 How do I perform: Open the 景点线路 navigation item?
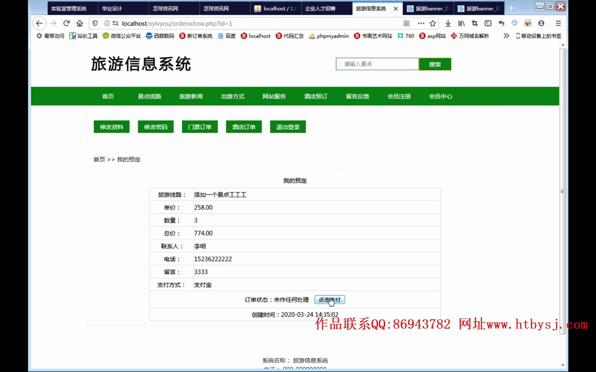click(x=150, y=96)
